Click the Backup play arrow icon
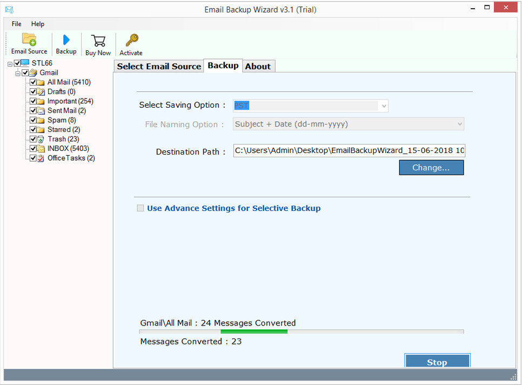Screen dimensions: 522x385 pyautogui.click(x=66, y=40)
